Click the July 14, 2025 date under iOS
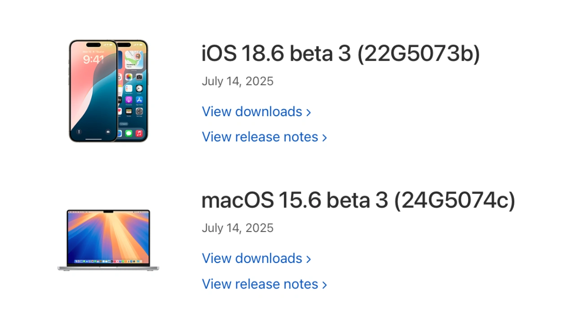This screenshot has width=575, height=323. point(237,81)
